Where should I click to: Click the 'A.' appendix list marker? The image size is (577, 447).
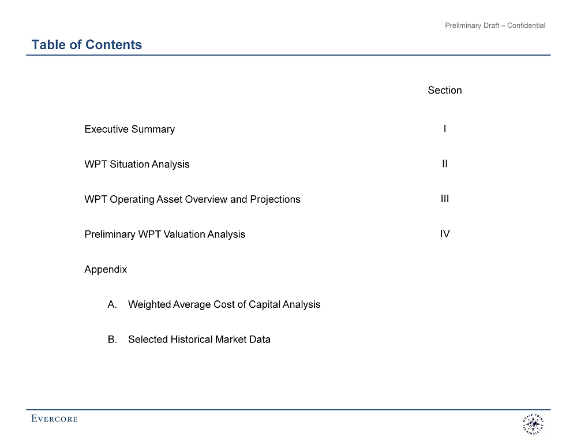[x=113, y=304]
